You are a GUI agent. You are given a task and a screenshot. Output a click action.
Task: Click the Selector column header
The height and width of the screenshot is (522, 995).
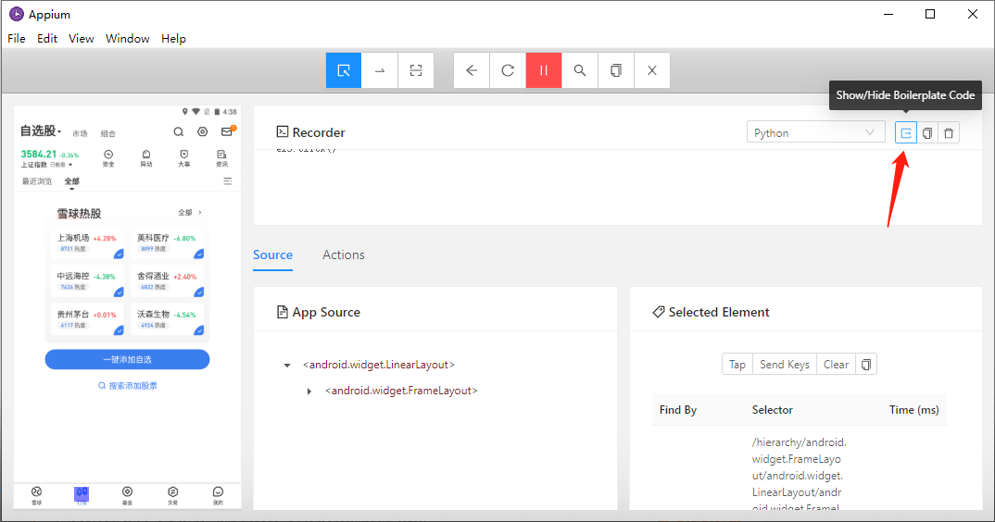(773, 410)
